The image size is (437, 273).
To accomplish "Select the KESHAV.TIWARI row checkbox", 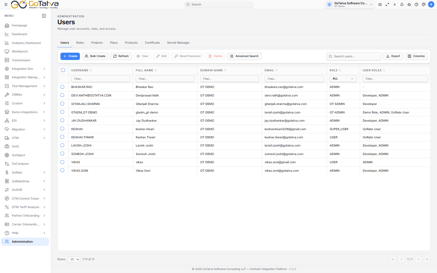I will click(62, 137).
